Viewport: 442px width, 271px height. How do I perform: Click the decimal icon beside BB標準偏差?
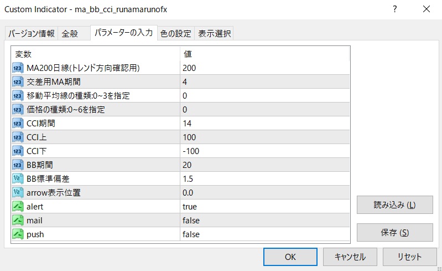17,179
